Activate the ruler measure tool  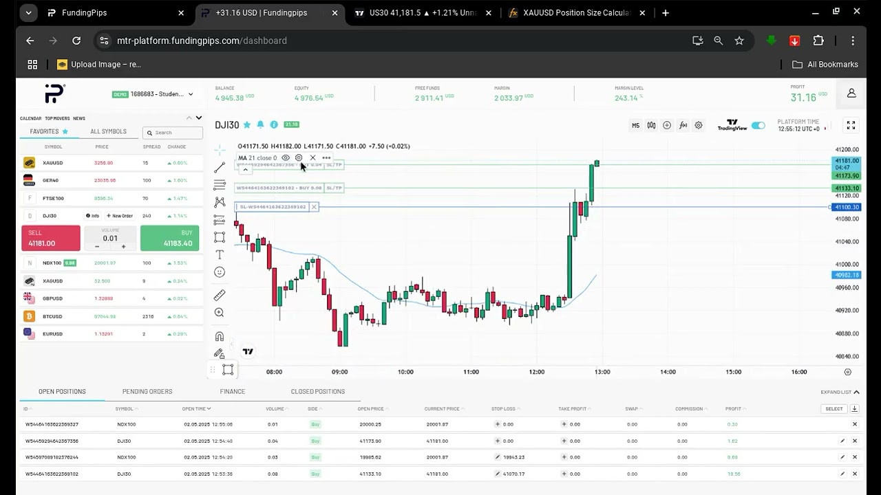[x=220, y=295]
